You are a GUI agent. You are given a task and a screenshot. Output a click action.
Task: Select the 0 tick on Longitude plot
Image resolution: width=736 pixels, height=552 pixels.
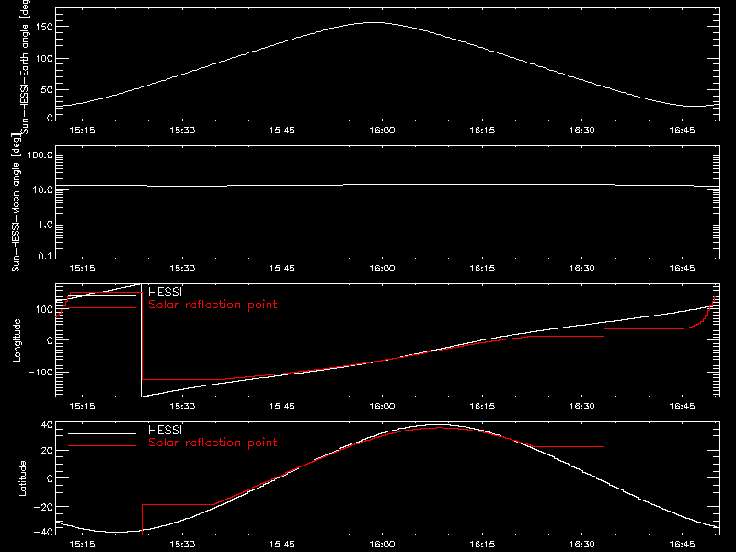point(50,340)
